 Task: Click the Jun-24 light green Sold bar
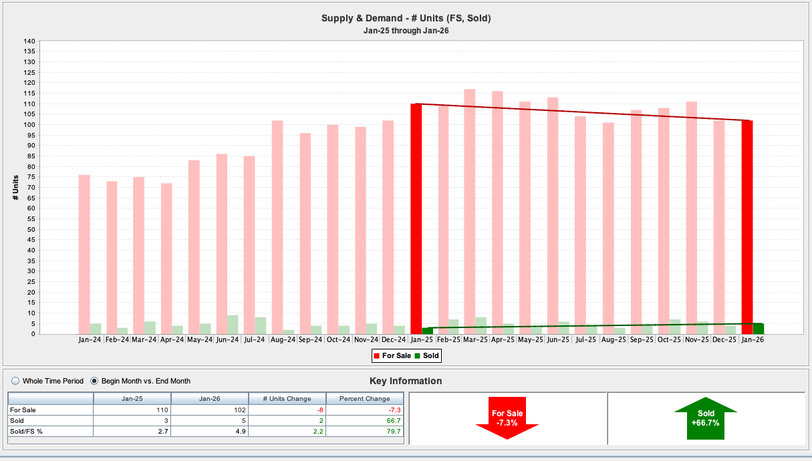tap(233, 325)
